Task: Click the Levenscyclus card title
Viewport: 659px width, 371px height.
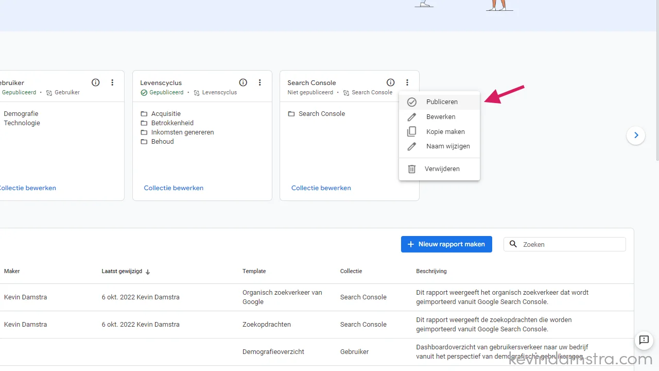Action: [x=161, y=83]
